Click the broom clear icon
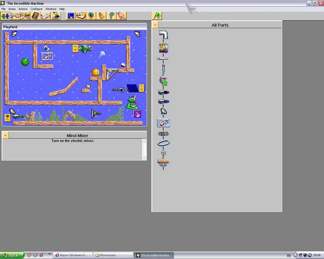This screenshot has width=324, height=259. [101, 16]
